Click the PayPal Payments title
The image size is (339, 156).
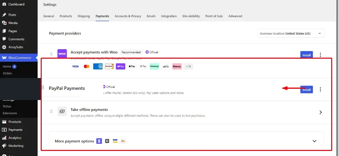point(67,88)
